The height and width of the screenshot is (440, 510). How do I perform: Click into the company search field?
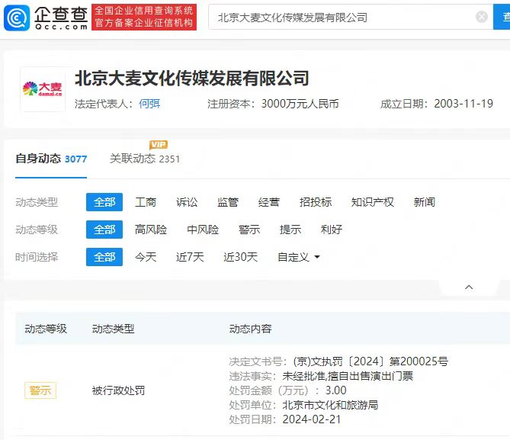tap(343, 17)
